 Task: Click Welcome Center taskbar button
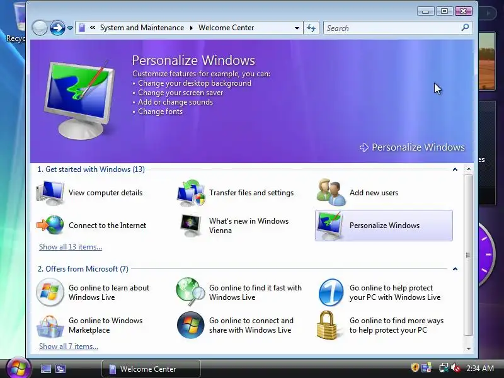pyautogui.click(x=151, y=369)
